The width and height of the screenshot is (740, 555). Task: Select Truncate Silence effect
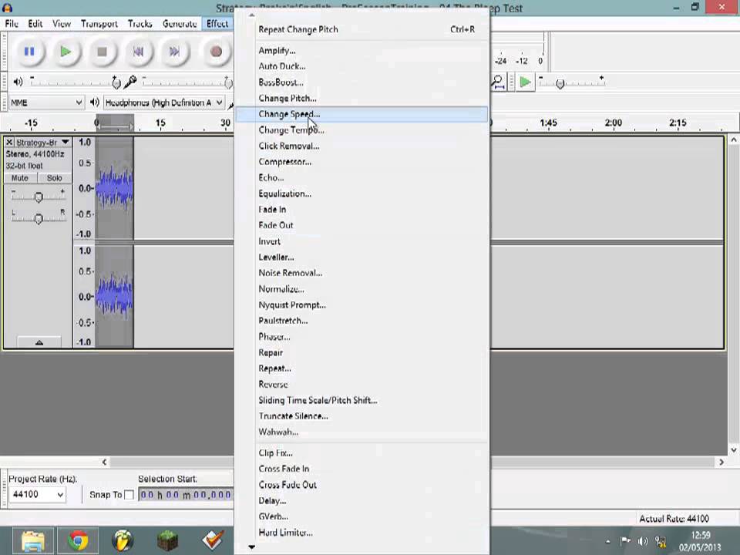coord(362,415)
